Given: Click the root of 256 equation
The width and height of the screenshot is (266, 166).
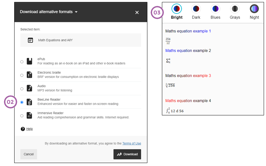Looking at the screenshot, I should (170, 85).
